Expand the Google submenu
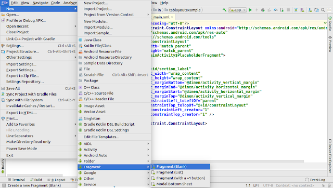333x188 pixels. coord(114,173)
